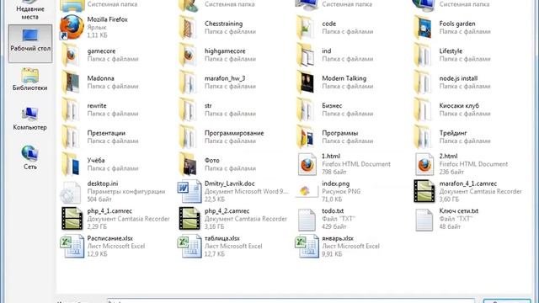Image resolution: width=539 pixels, height=303 pixels.
Task: Click the 'Расписание.xlsx' file name text
Action: pyautogui.click(x=109, y=238)
